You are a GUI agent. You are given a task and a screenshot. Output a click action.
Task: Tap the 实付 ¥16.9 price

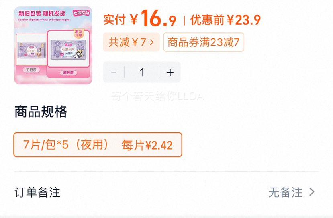(x=140, y=19)
